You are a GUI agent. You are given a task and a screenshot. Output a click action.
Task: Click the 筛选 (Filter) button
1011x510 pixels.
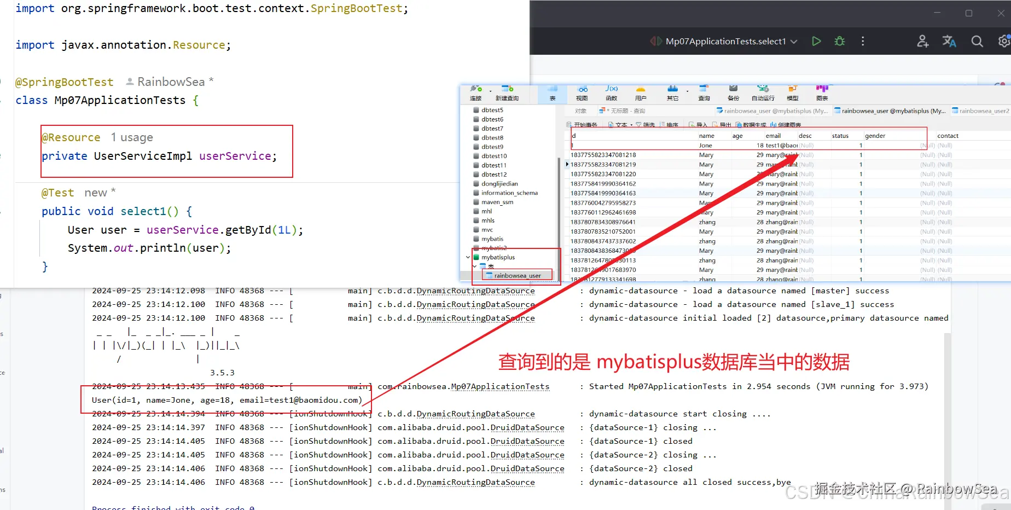tap(645, 125)
